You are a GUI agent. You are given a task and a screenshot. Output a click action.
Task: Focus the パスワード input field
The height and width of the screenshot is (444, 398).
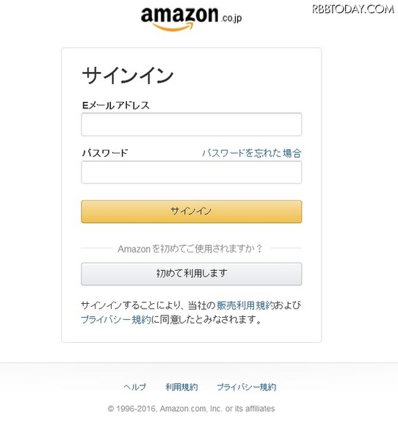point(192,172)
